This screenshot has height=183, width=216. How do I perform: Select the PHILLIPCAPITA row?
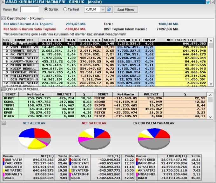coord(105,76)
